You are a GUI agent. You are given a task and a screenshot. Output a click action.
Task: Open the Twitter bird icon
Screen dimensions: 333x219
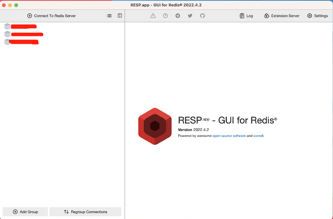tap(190, 16)
